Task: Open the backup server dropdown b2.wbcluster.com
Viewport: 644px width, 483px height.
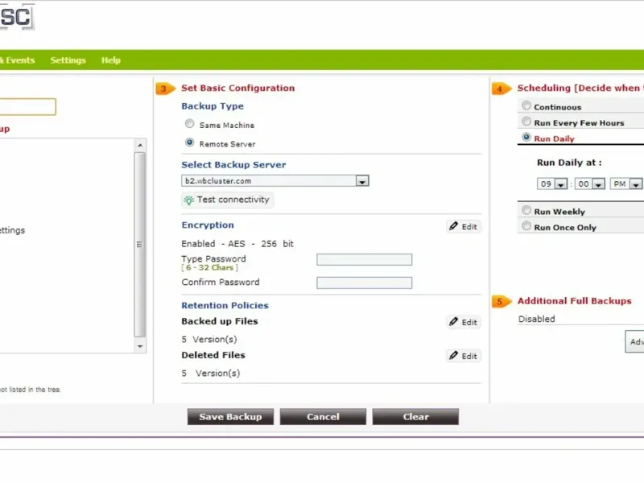Action: (x=275, y=180)
